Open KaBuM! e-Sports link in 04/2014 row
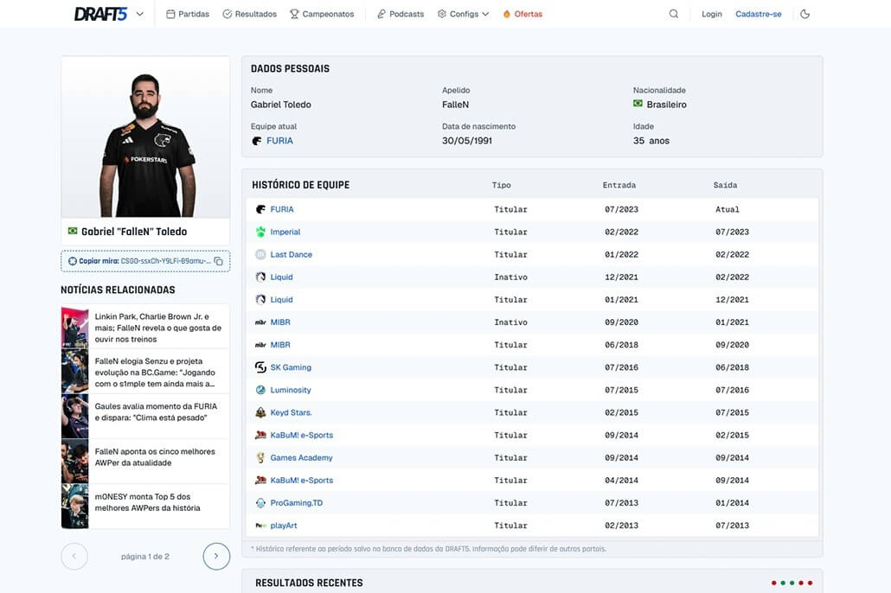The width and height of the screenshot is (891, 593). [302, 481]
